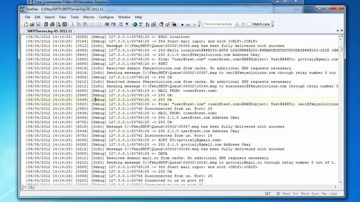Save the file with the floppy icon
Image resolution: width=360 pixels, height=202 pixels.
pyautogui.click(x=38, y=24)
